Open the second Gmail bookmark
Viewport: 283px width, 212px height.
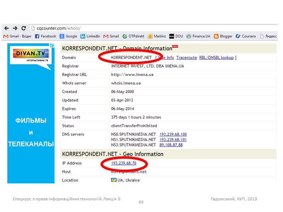tap(111, 36)
